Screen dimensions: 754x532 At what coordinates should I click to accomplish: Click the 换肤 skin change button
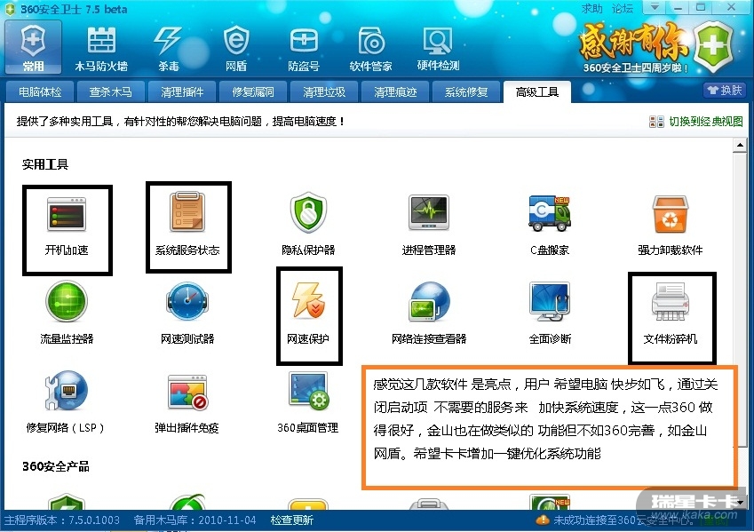click(725, 90)
